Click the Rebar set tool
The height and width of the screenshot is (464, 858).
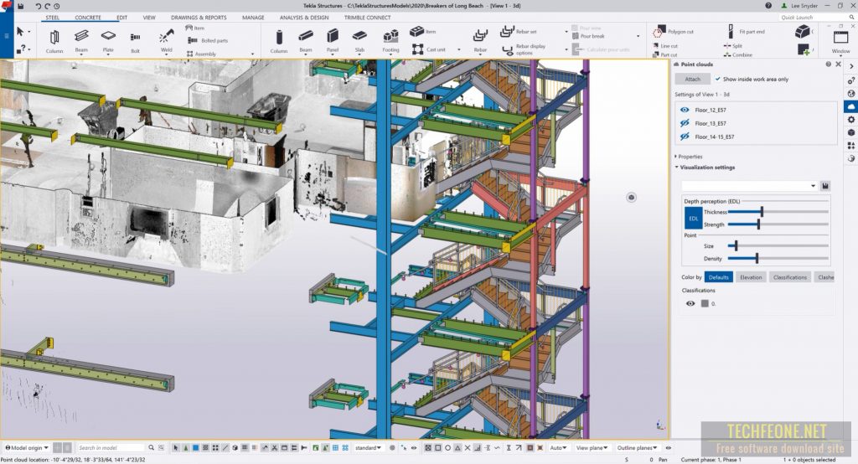[x=519, y=32]
